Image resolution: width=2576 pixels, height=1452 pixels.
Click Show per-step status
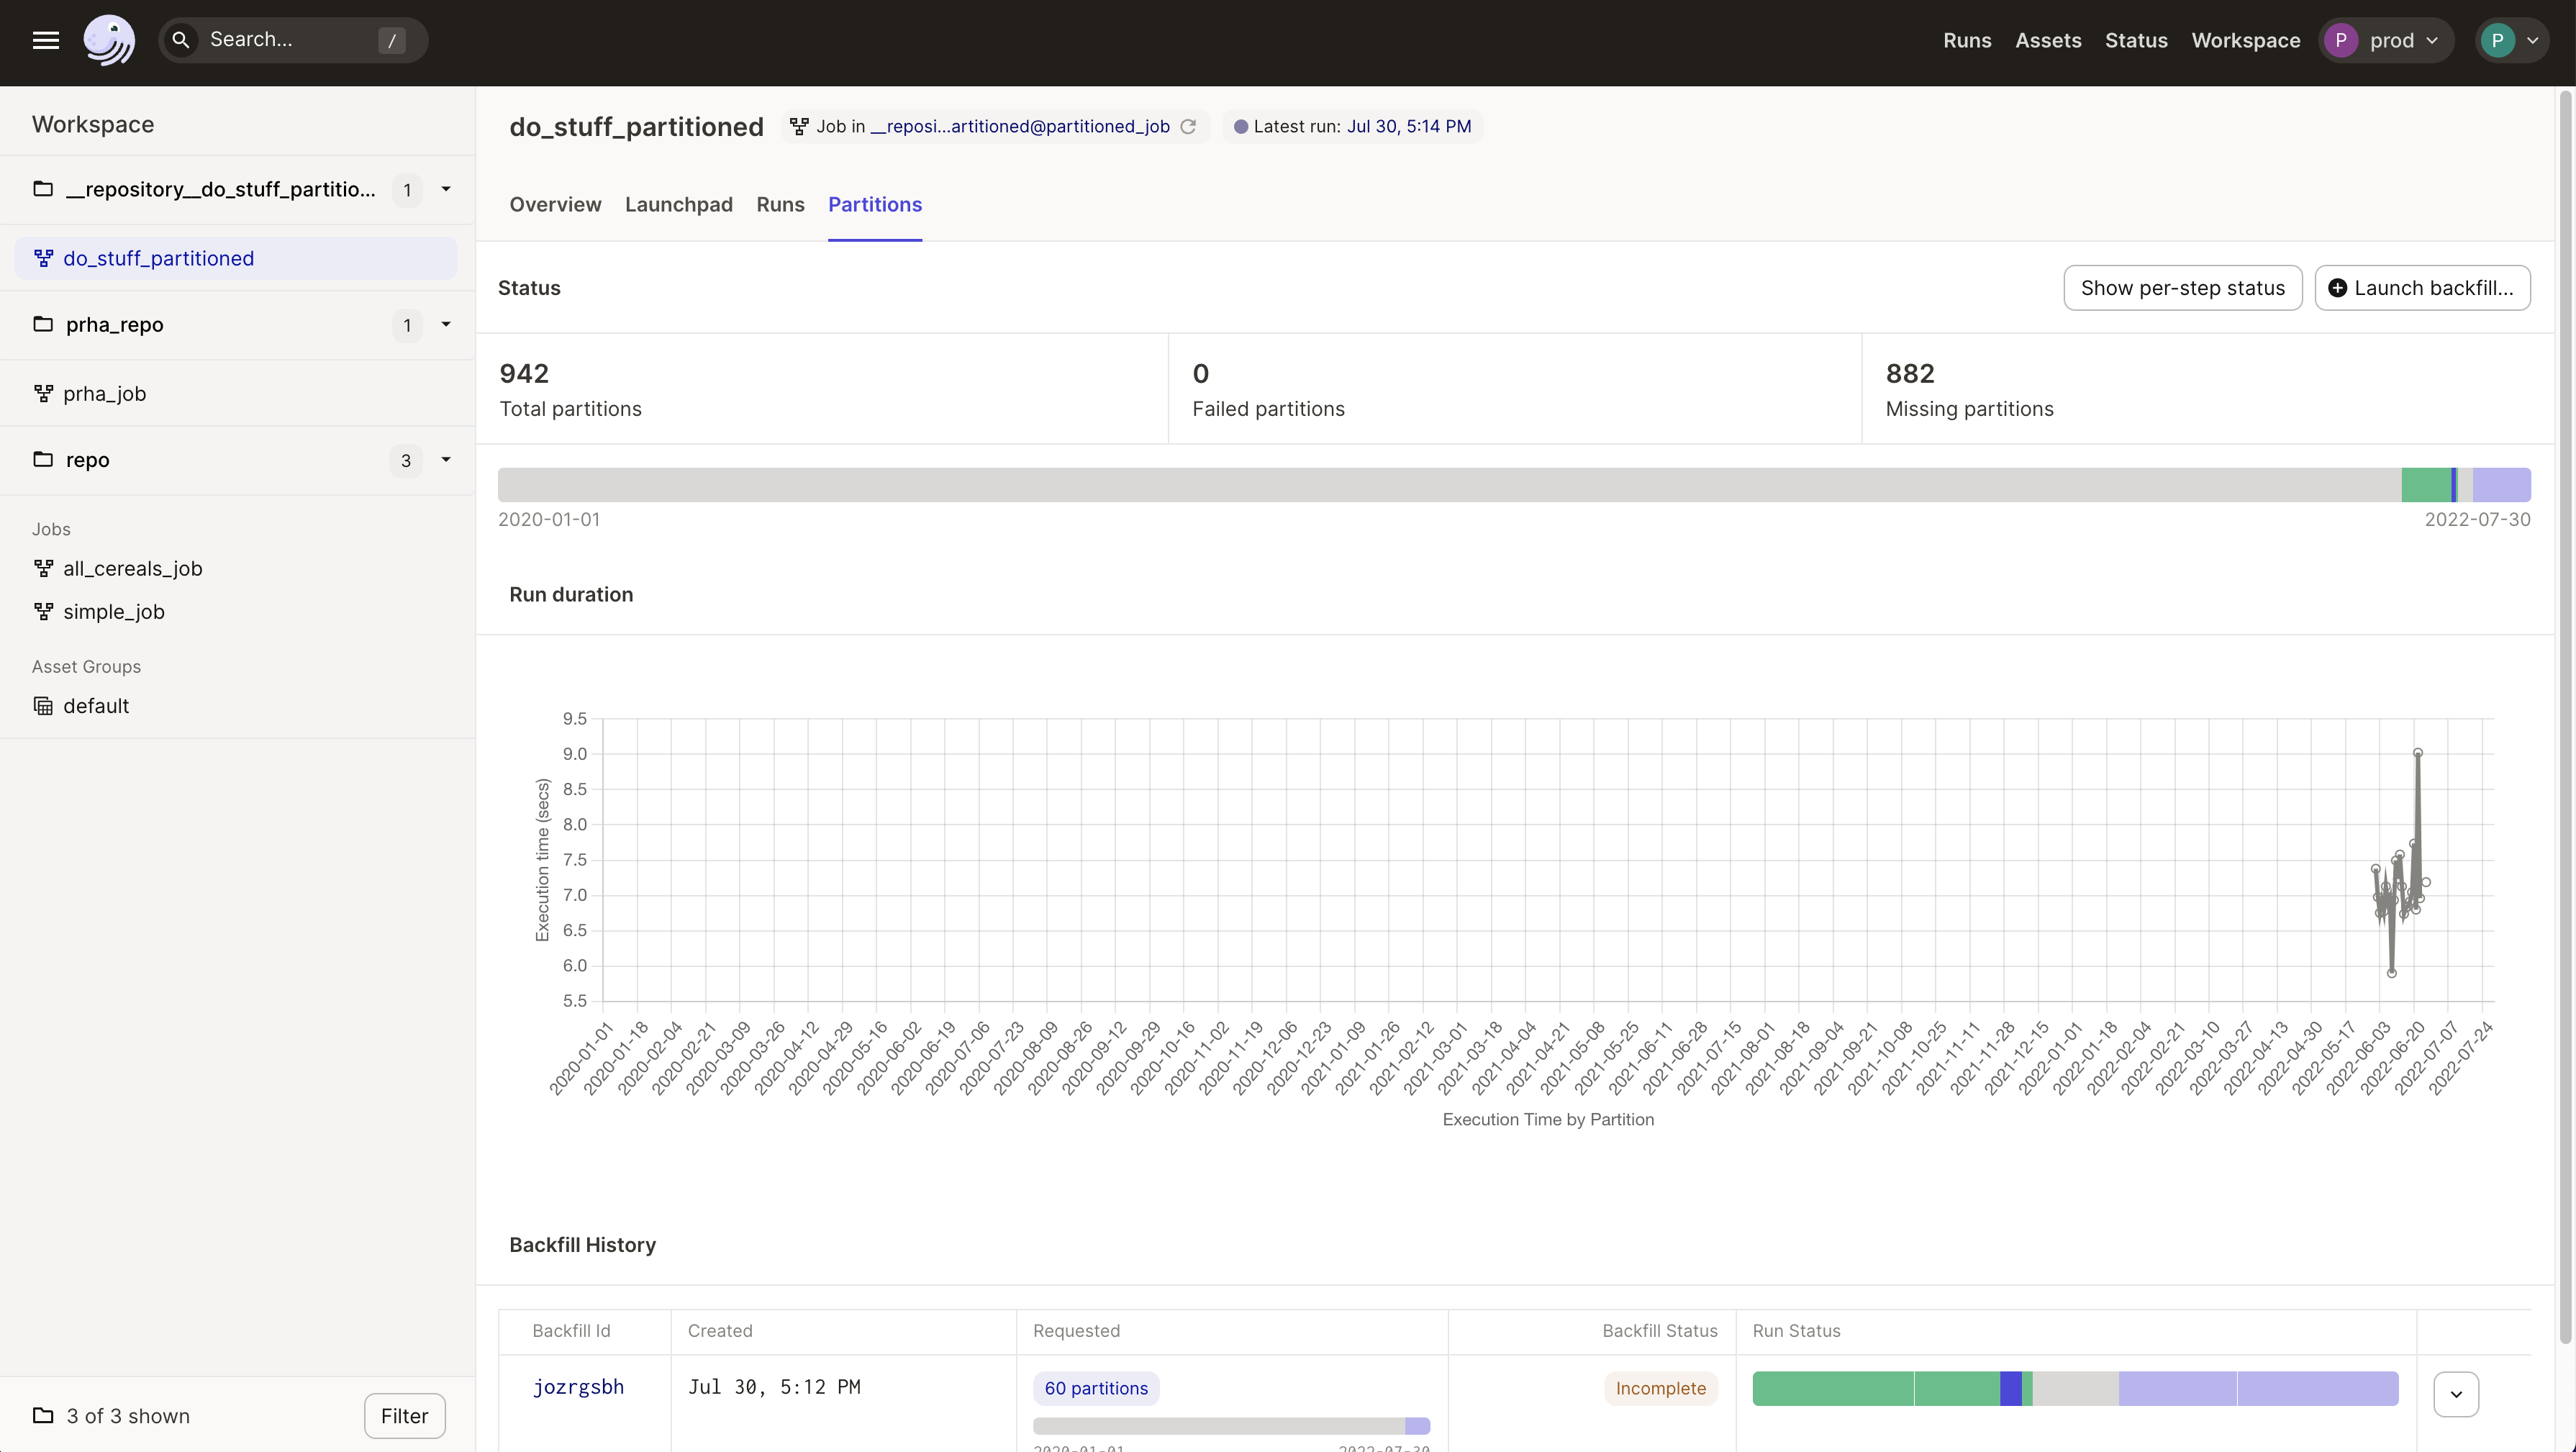point(2183,288)
